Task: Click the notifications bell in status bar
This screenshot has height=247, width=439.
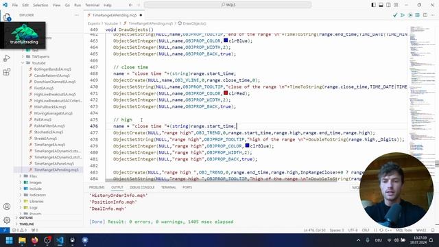Action: point(433,231)
